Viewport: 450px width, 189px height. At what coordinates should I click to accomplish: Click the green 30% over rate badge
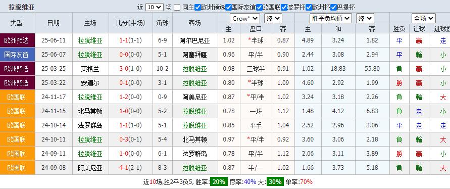[x=275, y=182]
